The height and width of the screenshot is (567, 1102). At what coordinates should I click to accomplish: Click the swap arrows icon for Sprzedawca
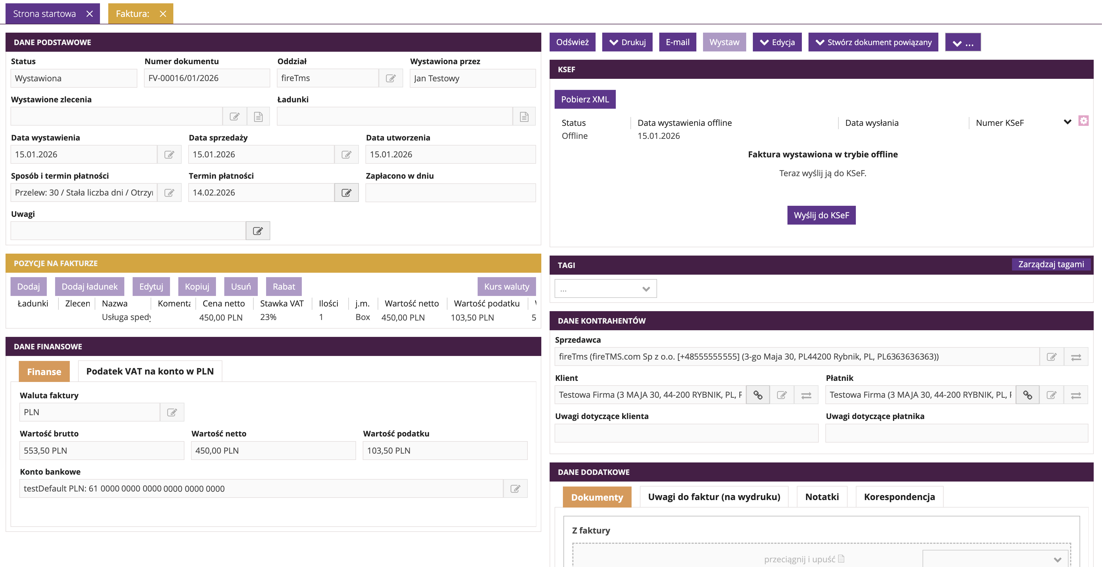tap(1076, 357)
